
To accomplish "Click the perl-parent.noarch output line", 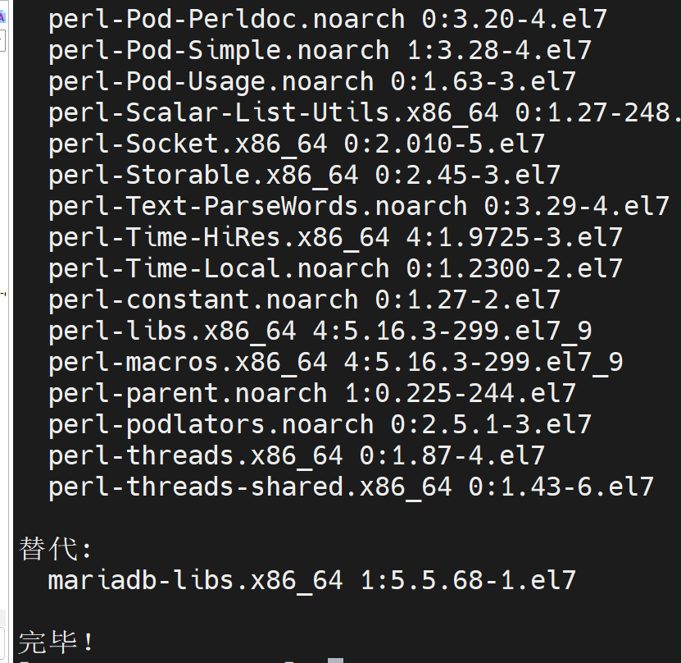I will point(311,393).
